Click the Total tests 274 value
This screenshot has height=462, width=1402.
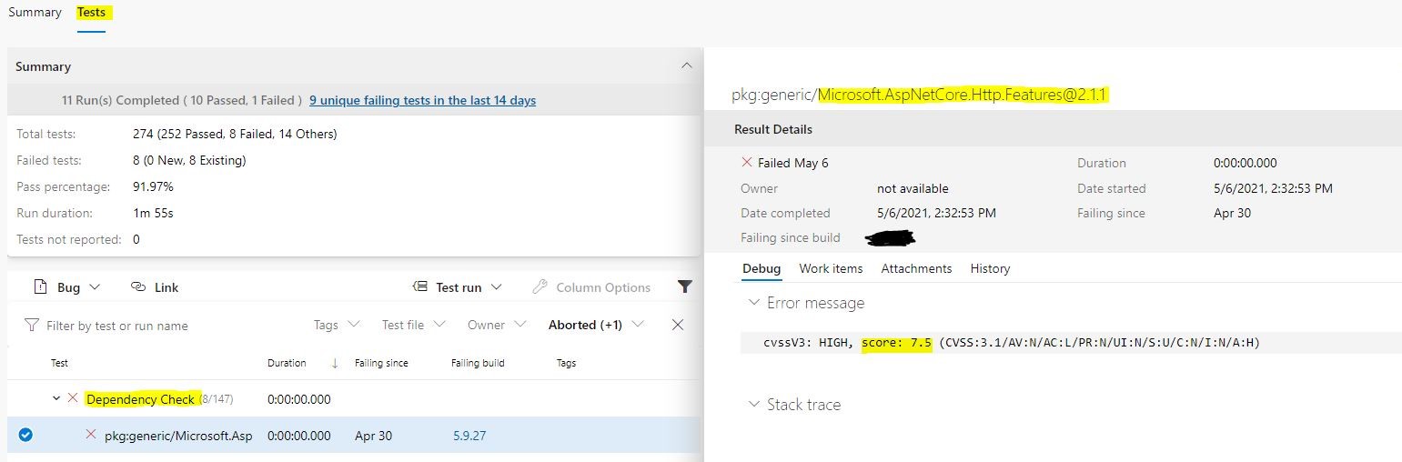point(235,134)
